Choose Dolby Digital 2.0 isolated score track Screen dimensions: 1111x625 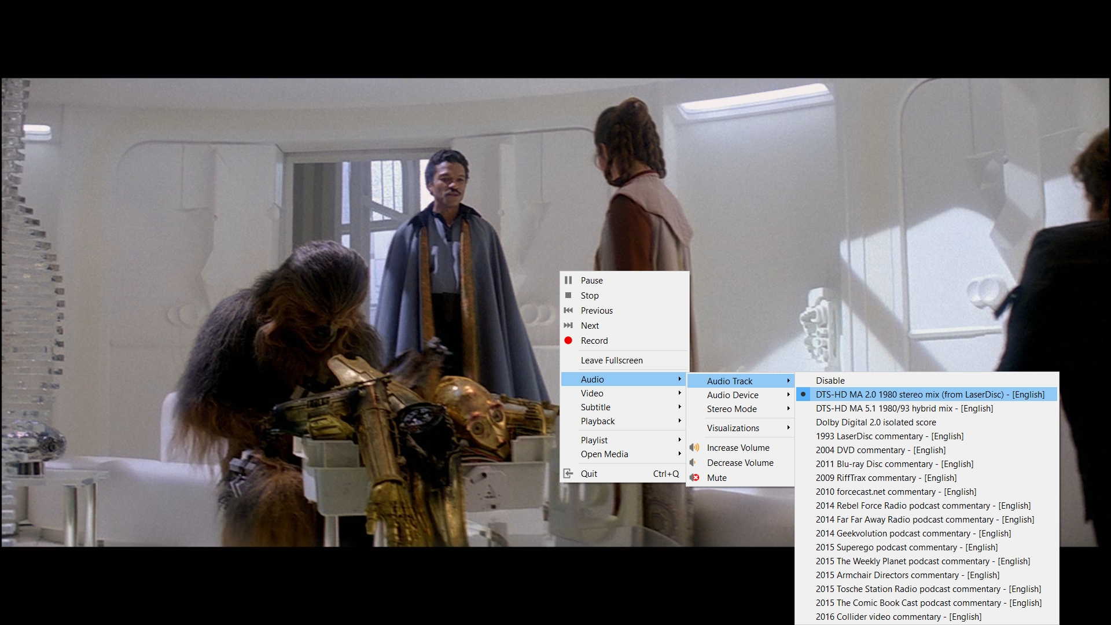pyautogui.click(x=927, y=422)
